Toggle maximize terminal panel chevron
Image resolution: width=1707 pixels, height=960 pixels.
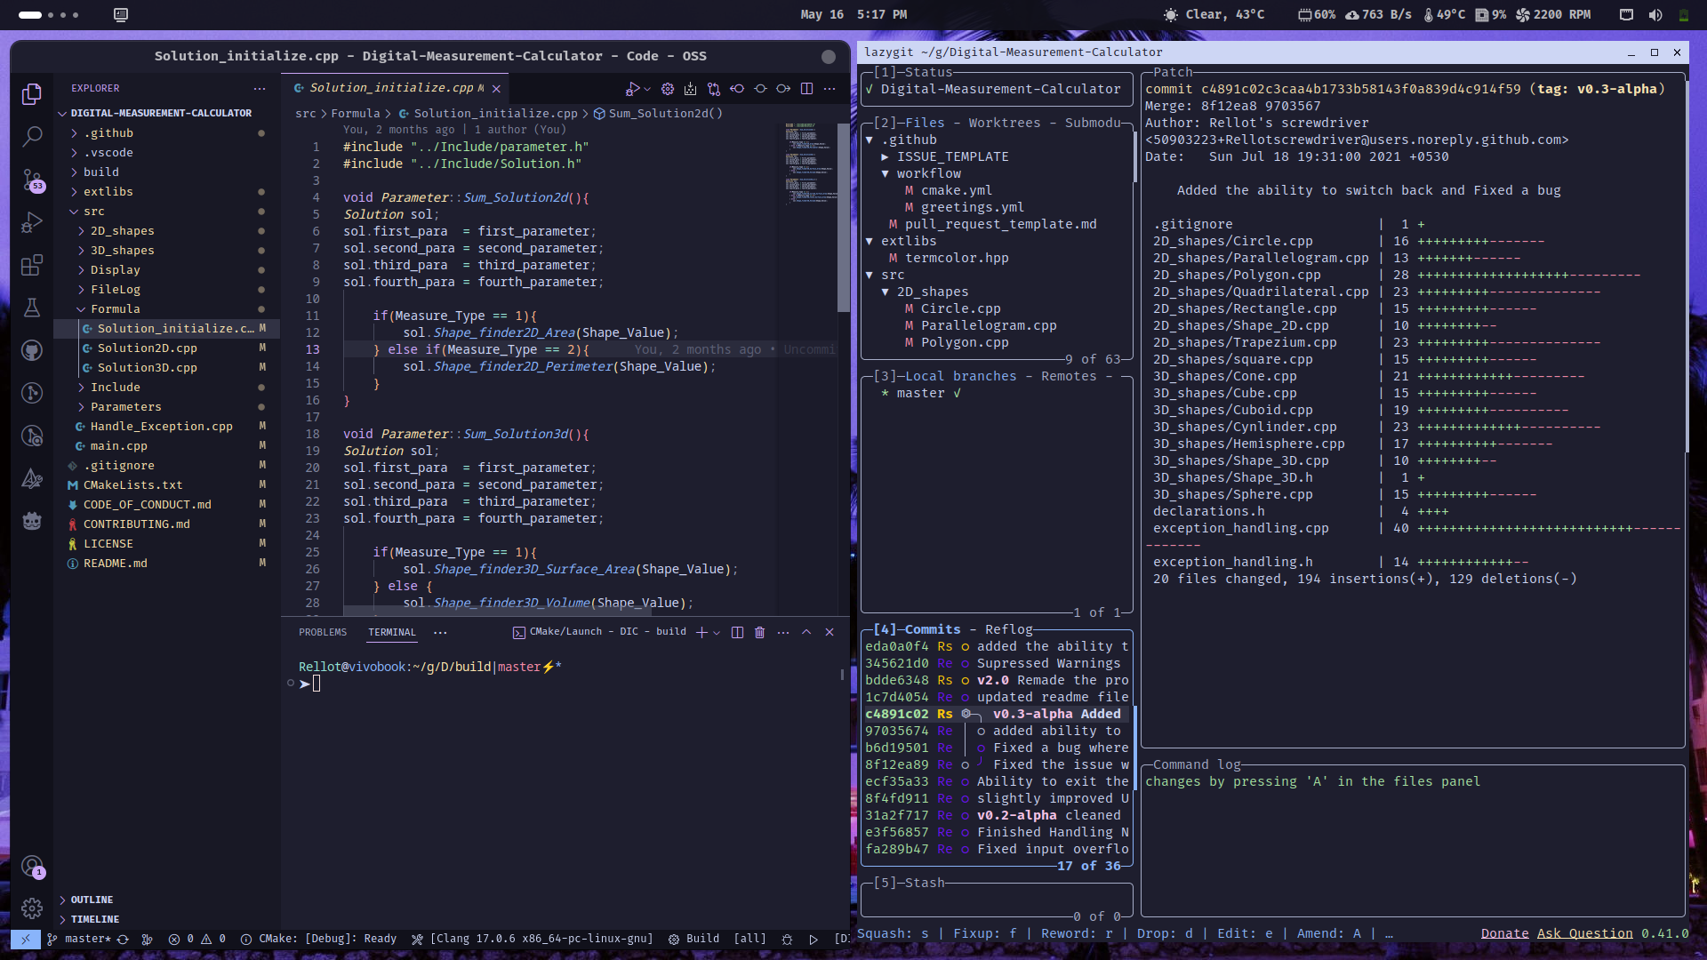click(x=806, y=632)
